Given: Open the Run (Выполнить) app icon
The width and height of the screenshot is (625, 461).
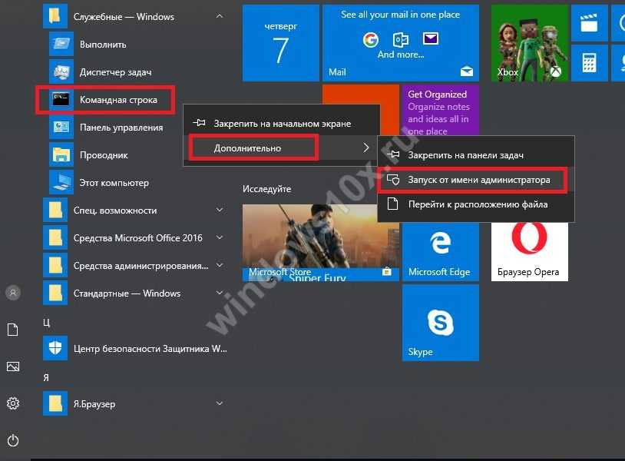Looking at the screenshot, I should (x=61, y=44).
